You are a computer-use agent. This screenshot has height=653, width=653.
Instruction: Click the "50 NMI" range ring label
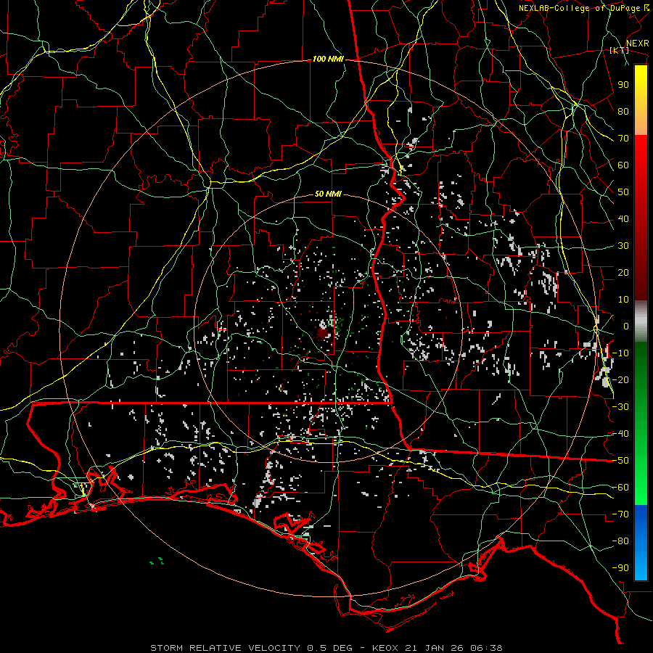328,194
